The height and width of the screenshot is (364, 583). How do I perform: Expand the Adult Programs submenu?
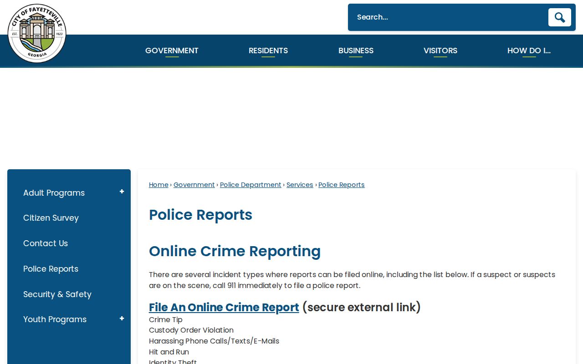[122, 192]
